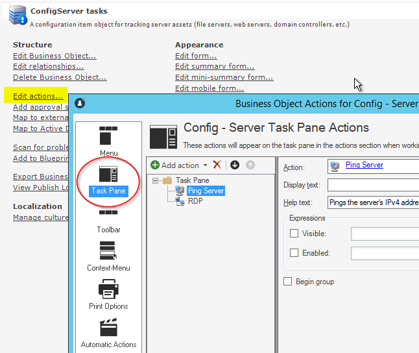419x353 pixels.
Task: Click the red X delete action icon
Action: click(x=217, y=165)
